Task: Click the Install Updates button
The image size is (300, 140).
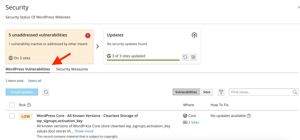Action: click(22, 92)
